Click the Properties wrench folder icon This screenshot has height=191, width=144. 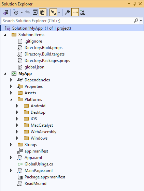pos(20,86)
